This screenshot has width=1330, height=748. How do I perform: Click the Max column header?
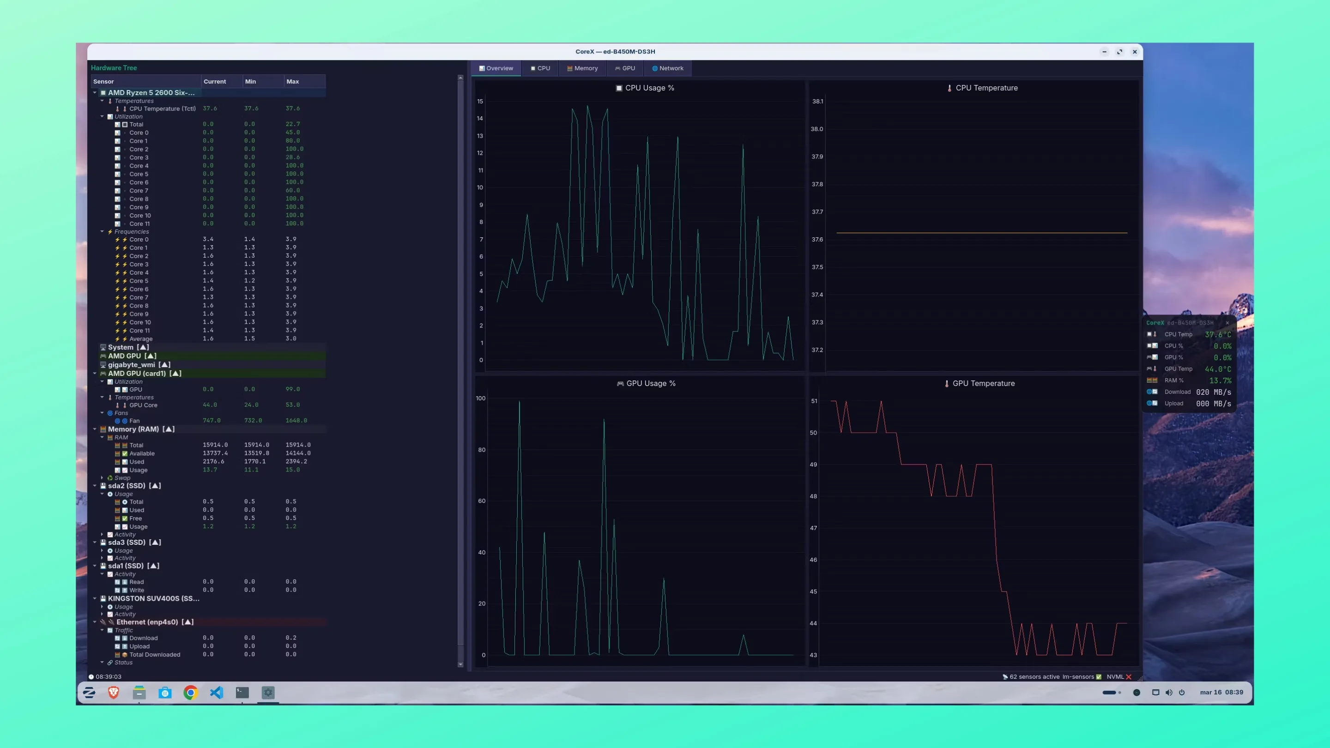click(x=293, y=82)
